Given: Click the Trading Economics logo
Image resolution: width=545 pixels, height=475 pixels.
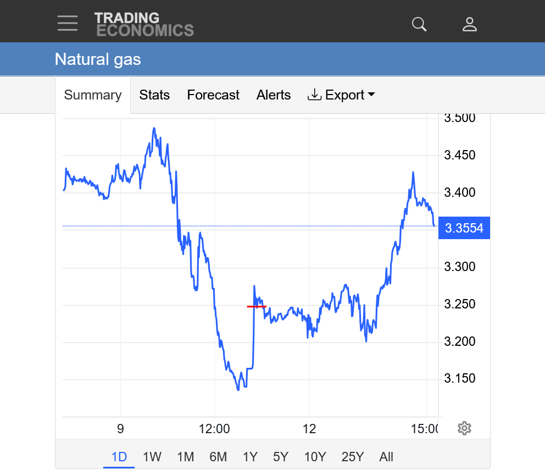Looking at the screenshot, I should tap(144, 24).
